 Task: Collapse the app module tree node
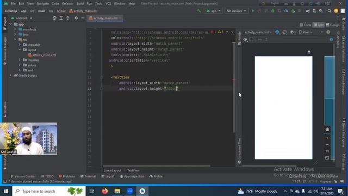pos(10,24)
